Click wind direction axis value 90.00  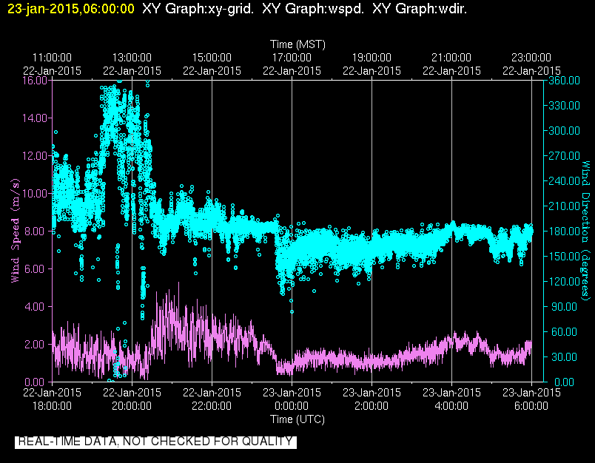(562, 306)
